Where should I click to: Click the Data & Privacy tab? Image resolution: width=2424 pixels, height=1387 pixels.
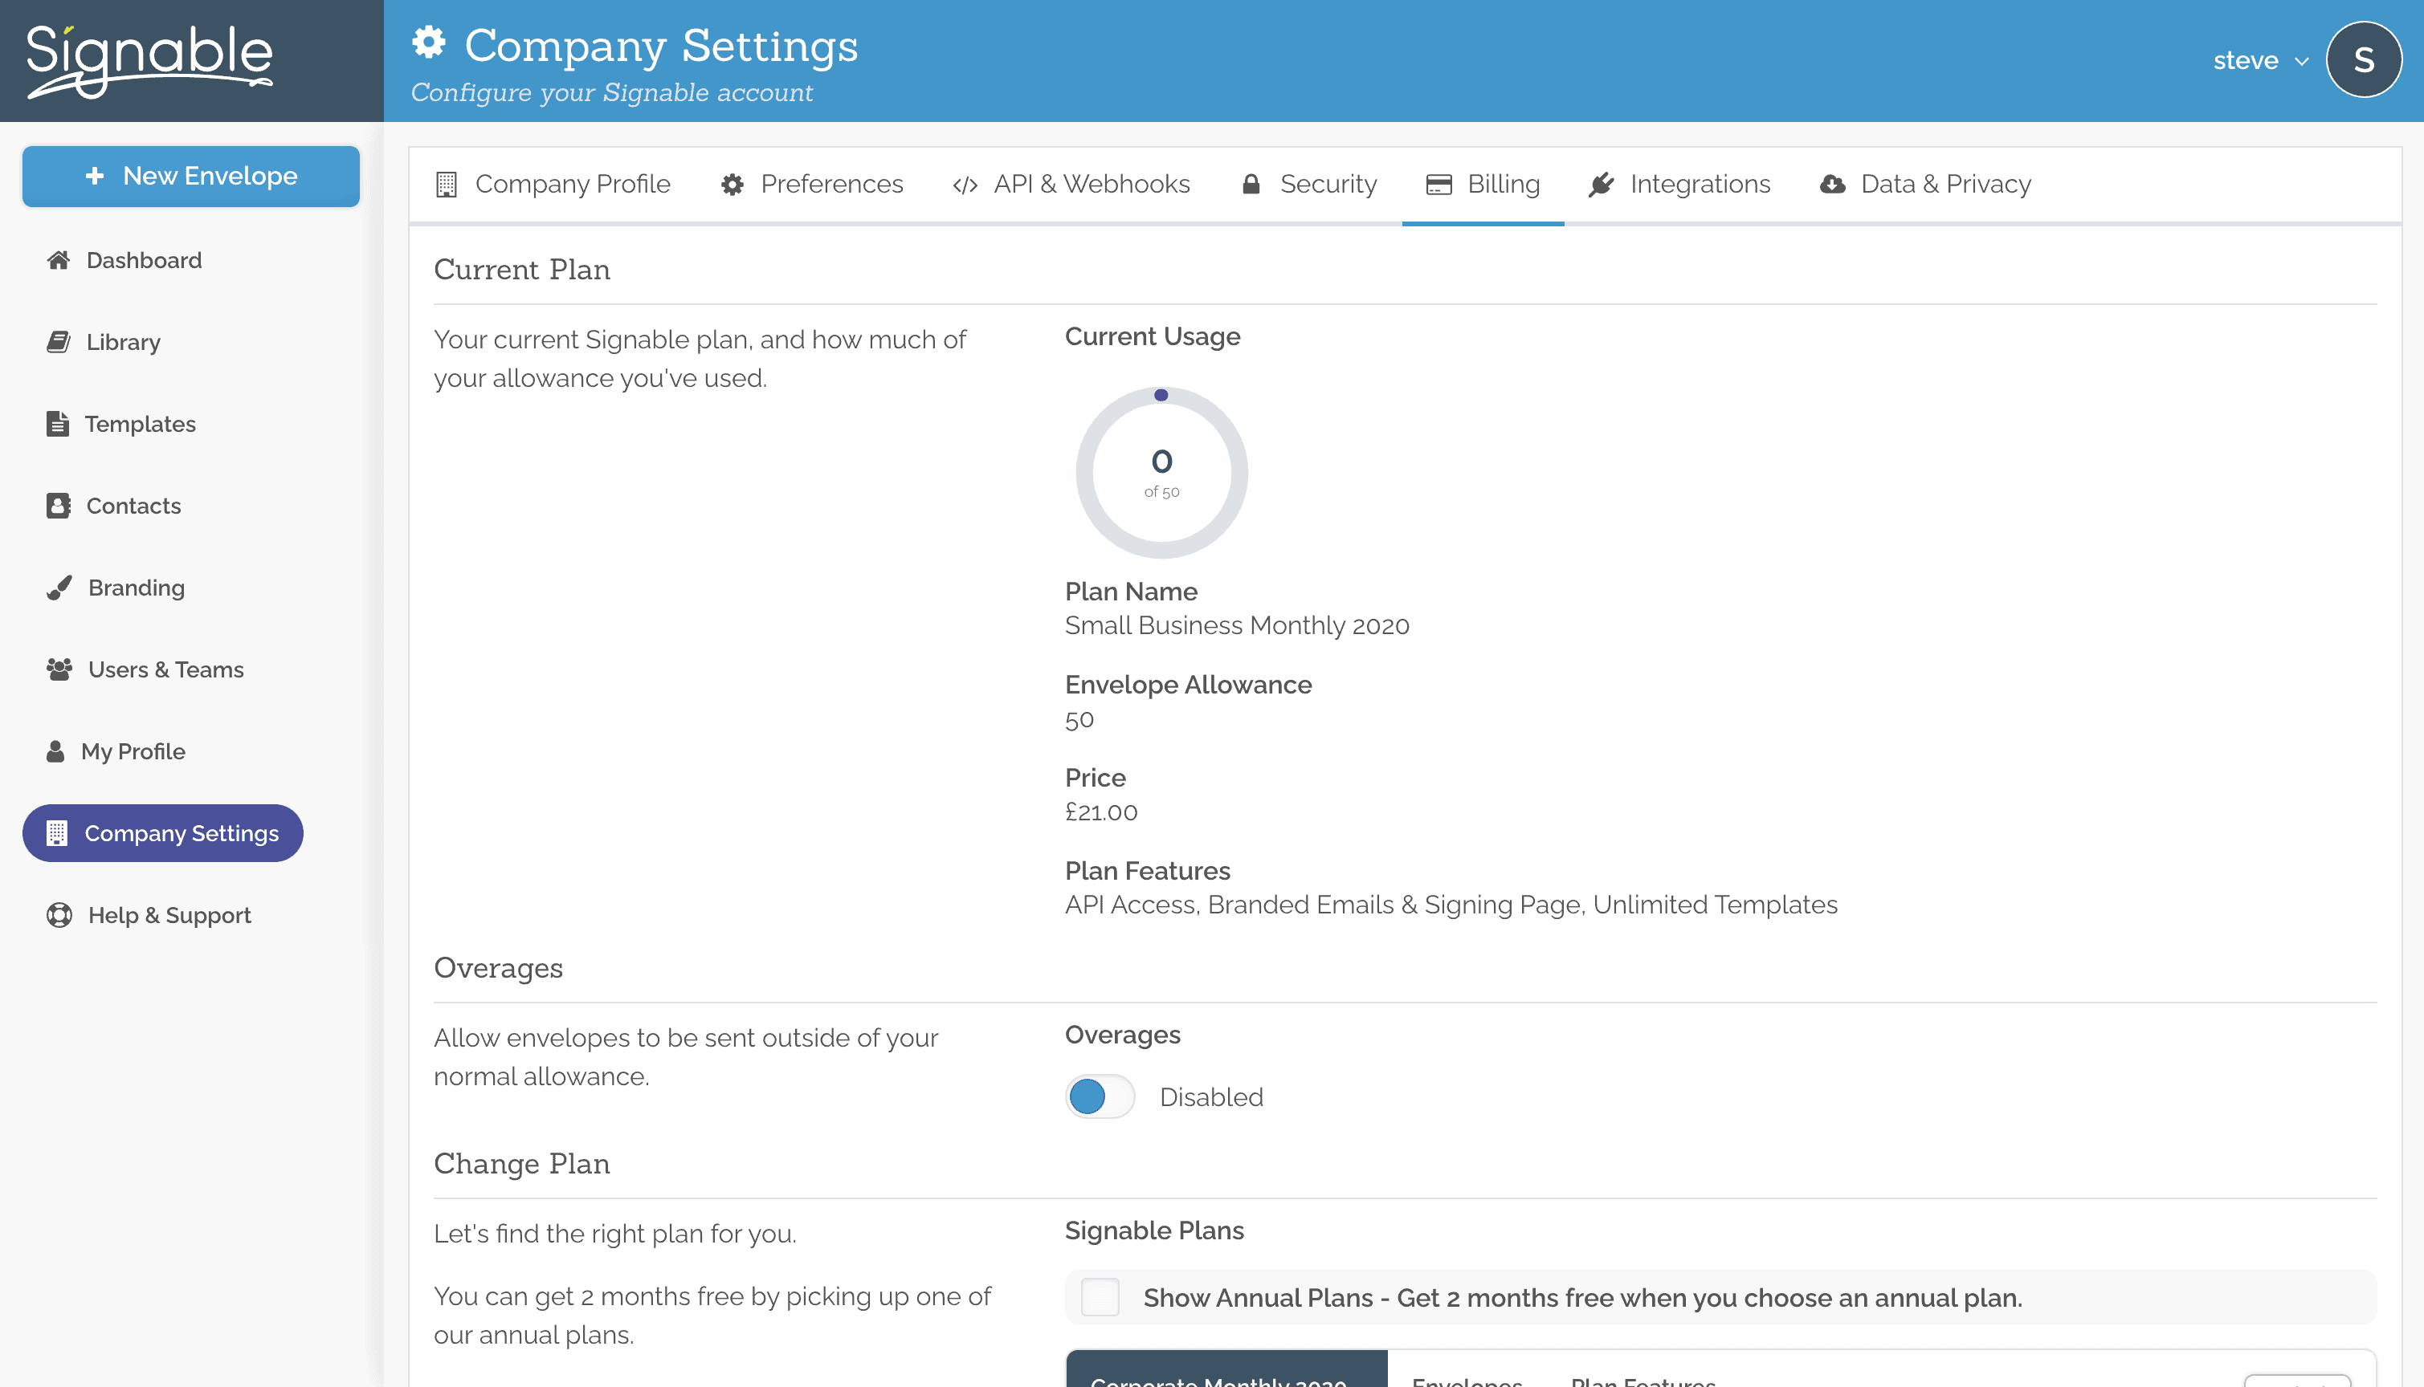click(x=1945, y=183)
